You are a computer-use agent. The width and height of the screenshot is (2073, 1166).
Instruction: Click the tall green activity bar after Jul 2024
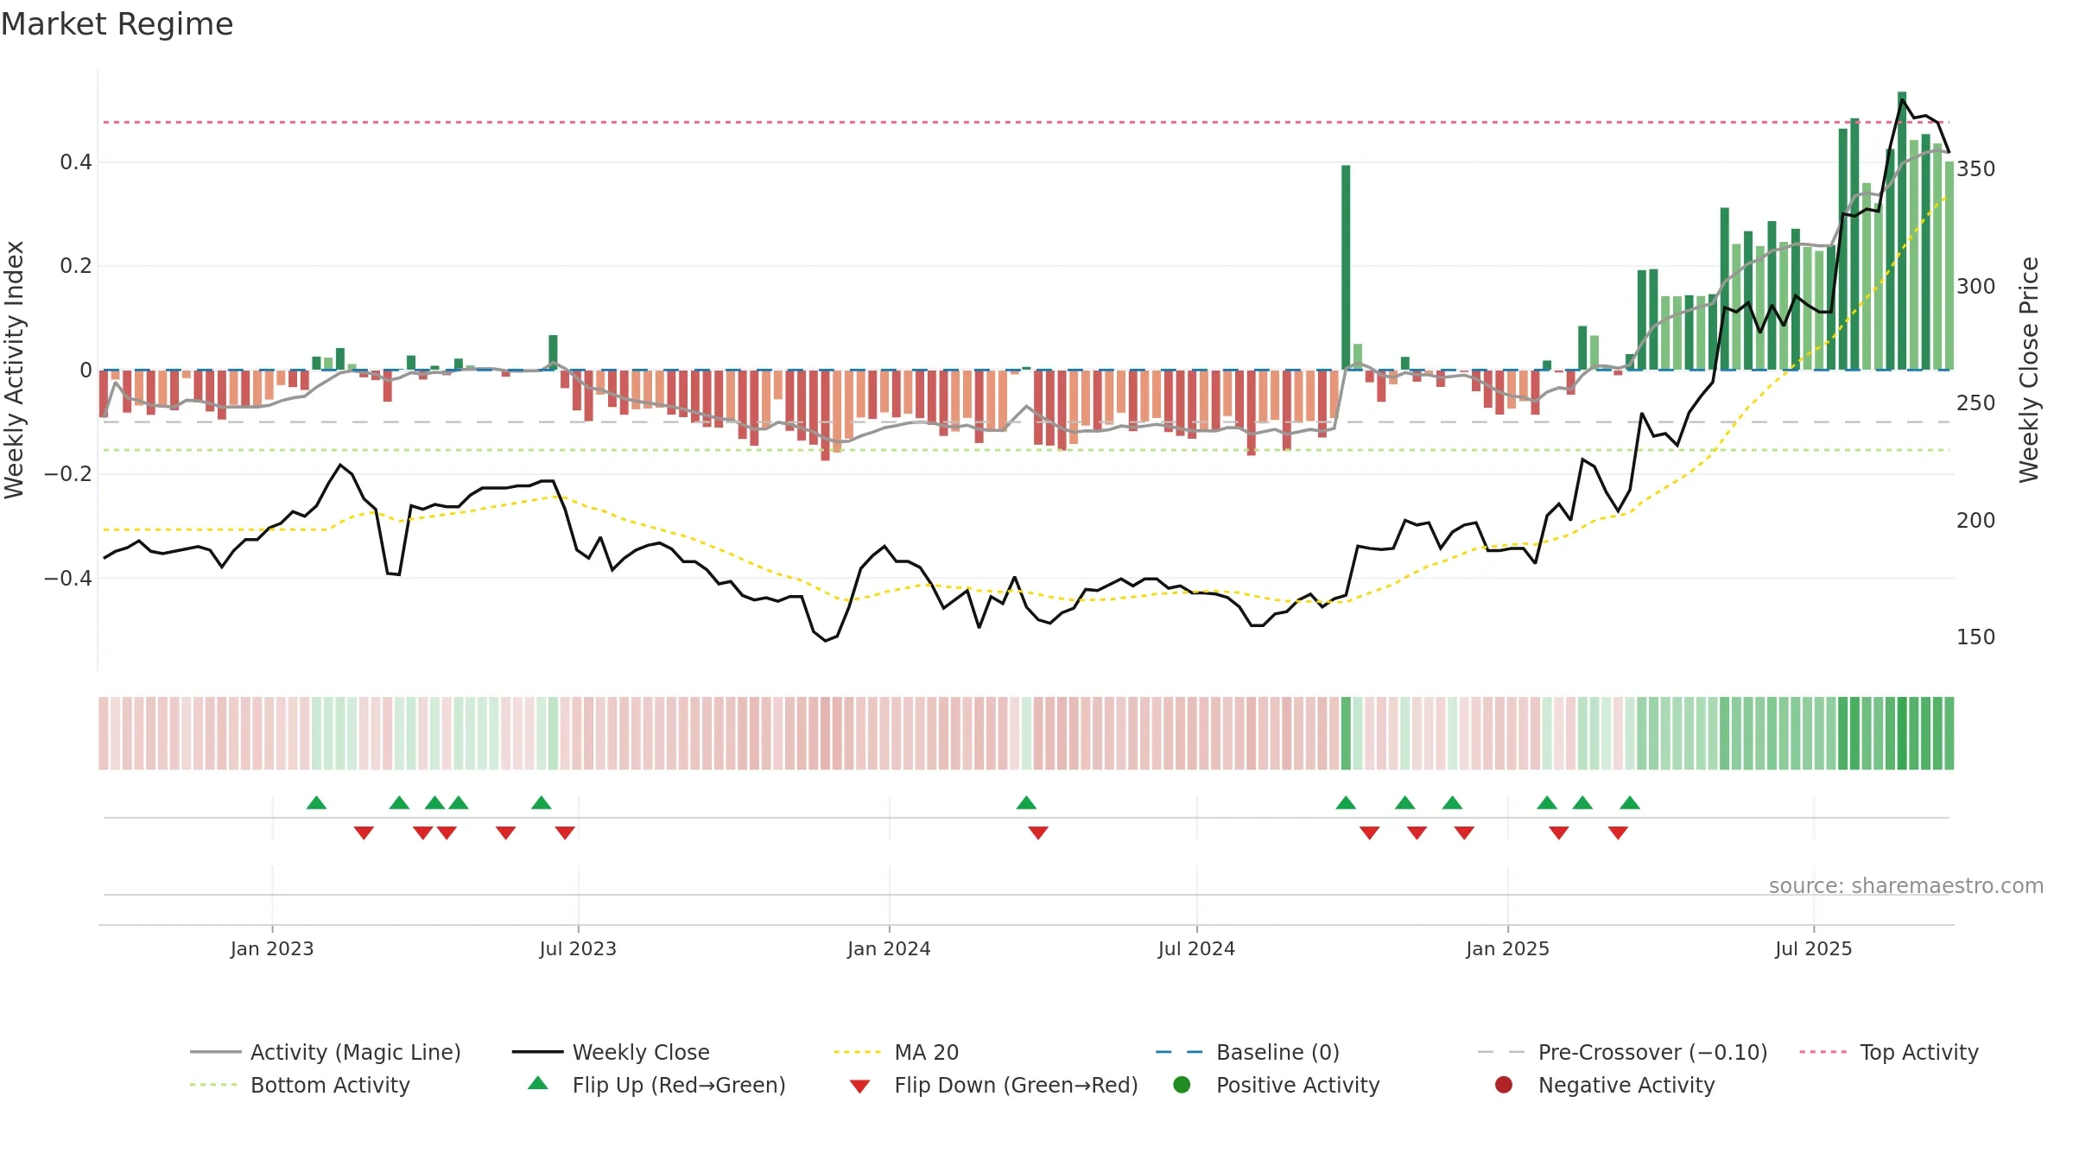1346,268
